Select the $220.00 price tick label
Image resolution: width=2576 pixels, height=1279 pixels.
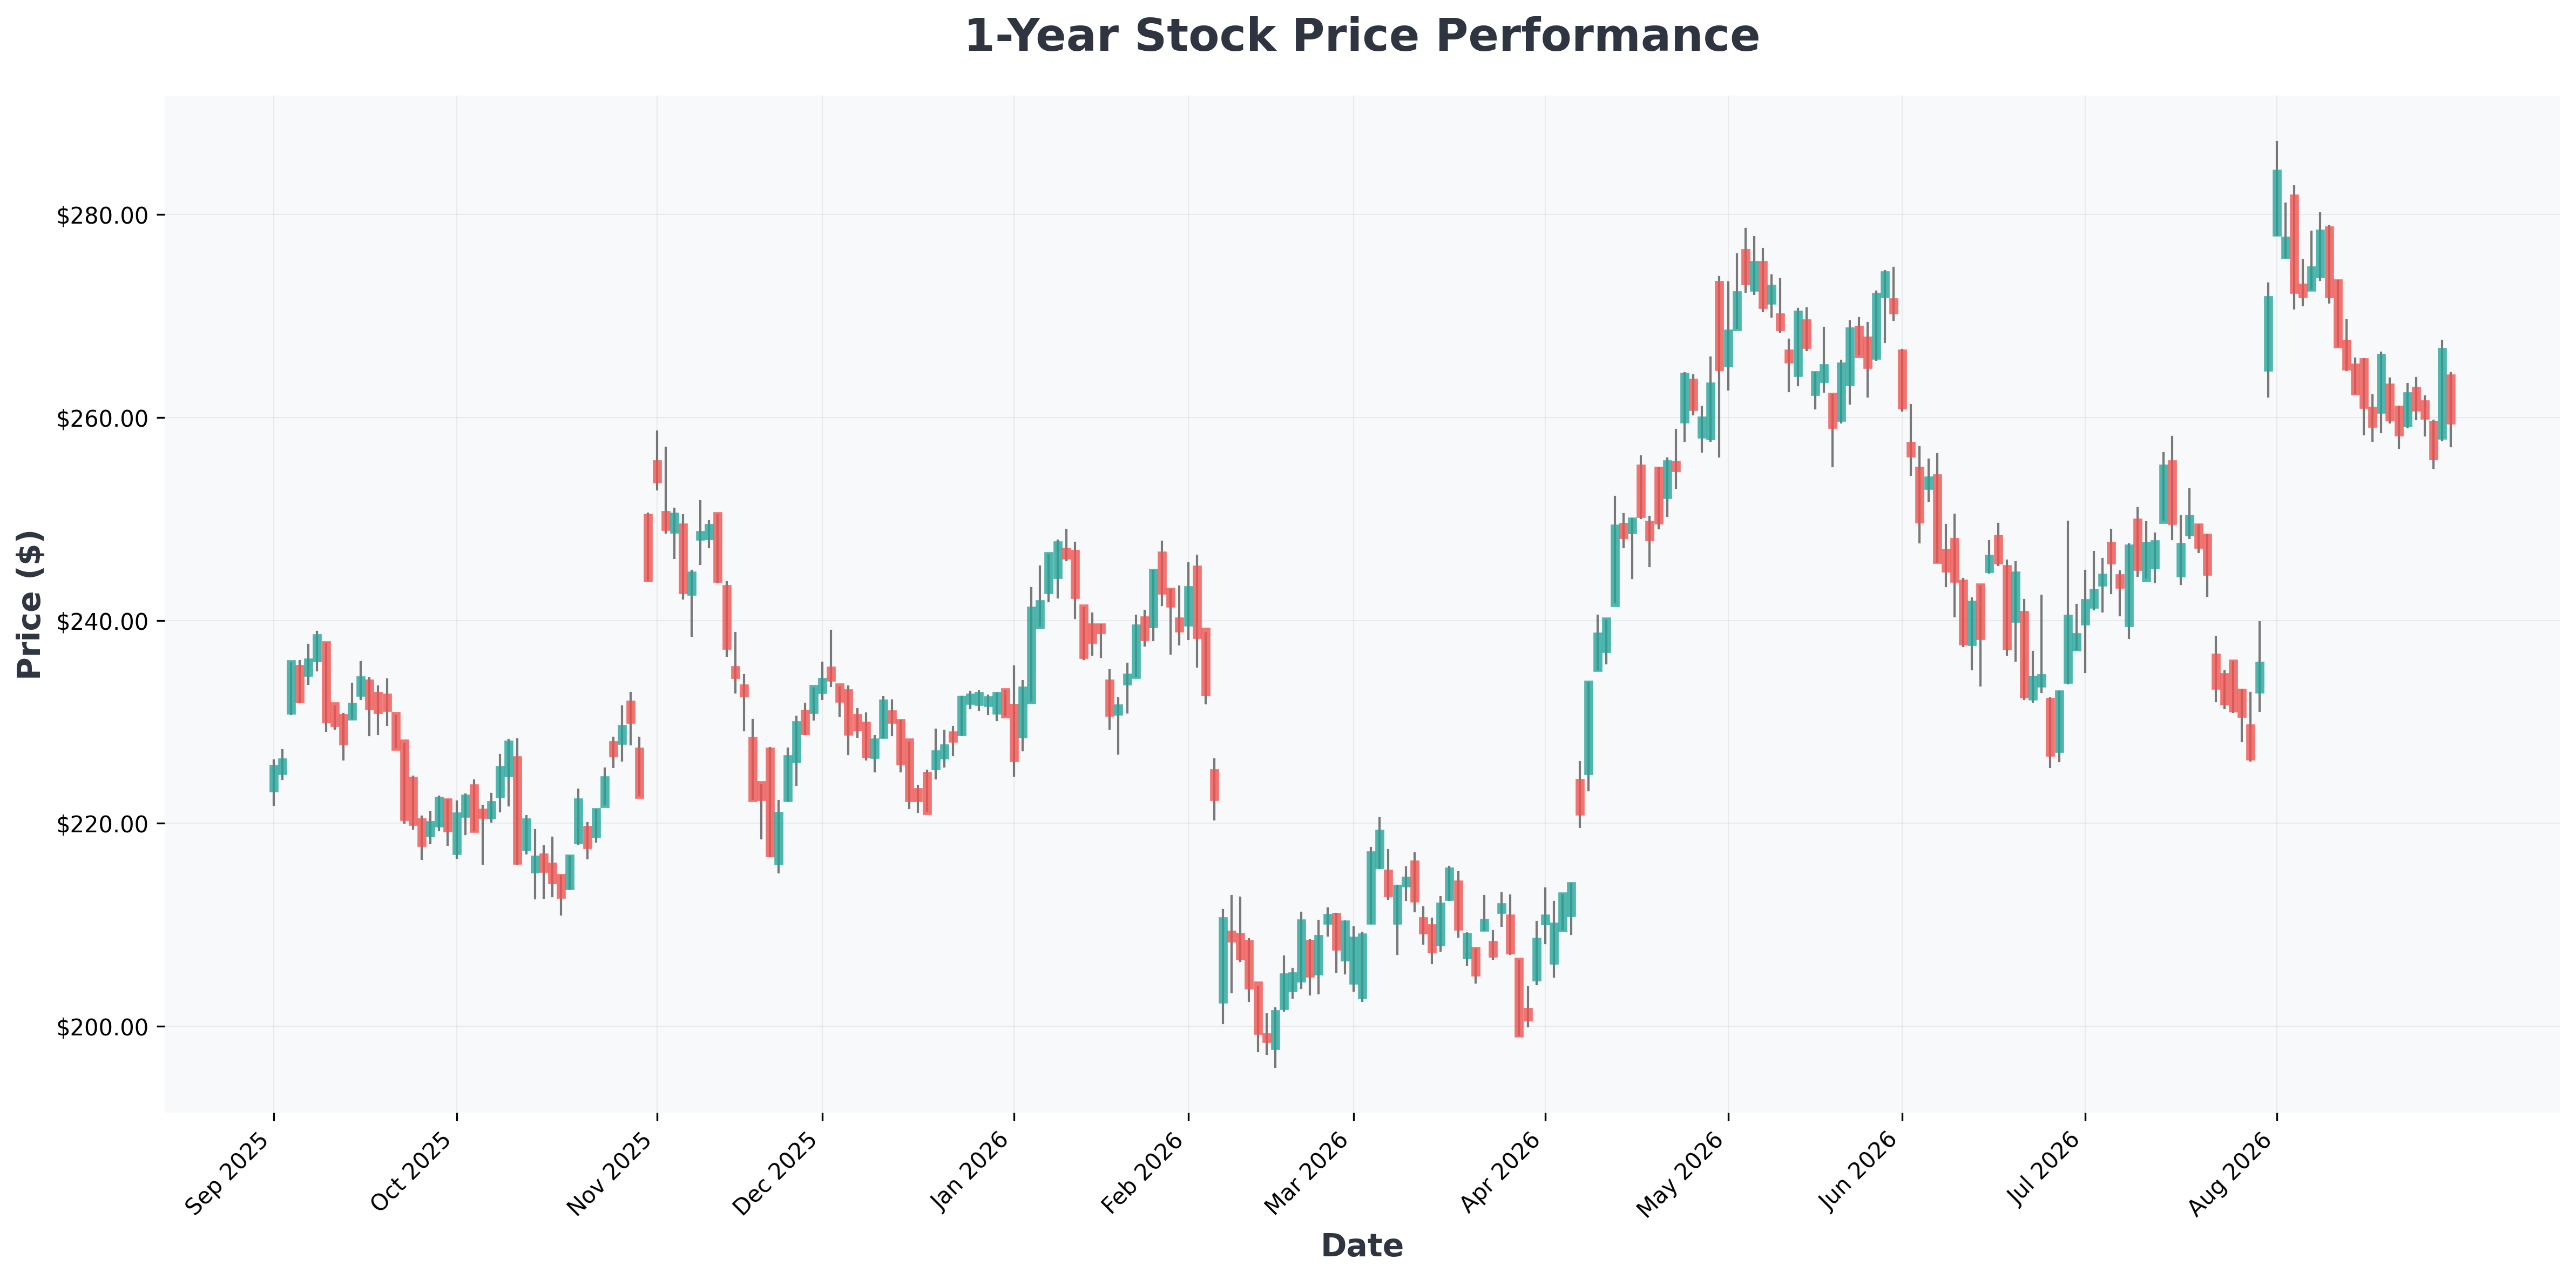point(102,824)
